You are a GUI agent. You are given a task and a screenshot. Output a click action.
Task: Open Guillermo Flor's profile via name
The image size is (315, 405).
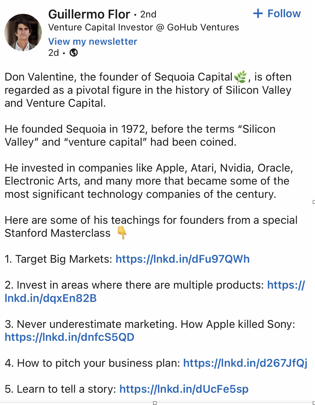[x=89, y=14]
